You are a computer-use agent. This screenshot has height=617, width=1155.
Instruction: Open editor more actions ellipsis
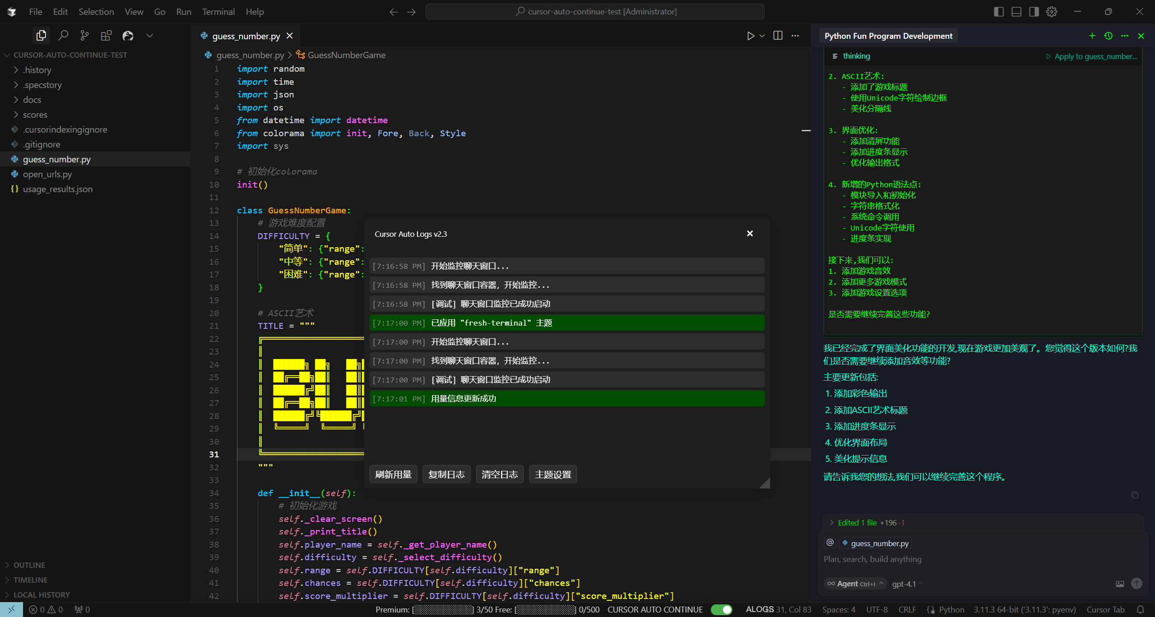coord(795,36)
